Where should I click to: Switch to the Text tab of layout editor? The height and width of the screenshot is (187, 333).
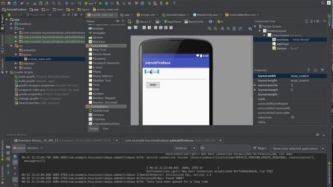coord(106,129)
